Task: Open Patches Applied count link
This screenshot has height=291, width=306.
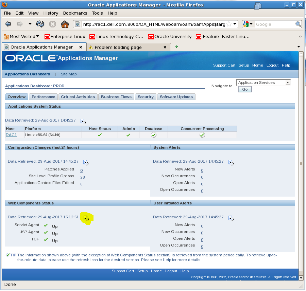Action: (x=81, y=170)
